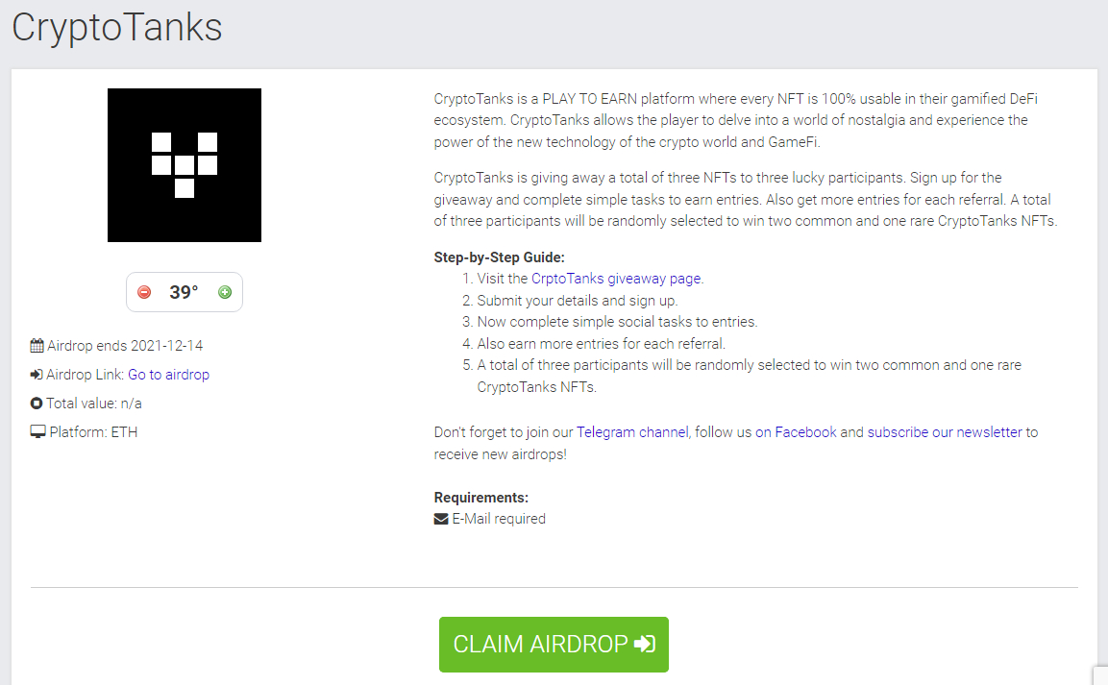1108x685 pixels.
Task: Click the envelope icon beside E-Mail required
Action: pos(441,519)
